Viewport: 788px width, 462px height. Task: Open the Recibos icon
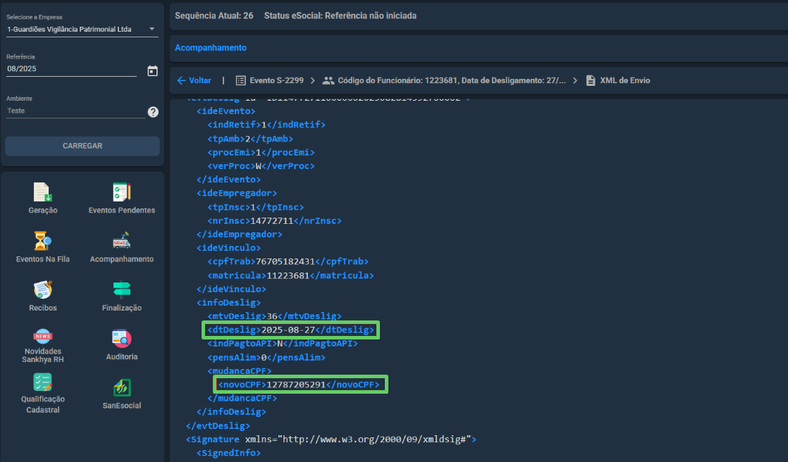43,289
